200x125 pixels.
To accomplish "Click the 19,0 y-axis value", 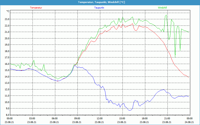I will (x=7, y=45).
